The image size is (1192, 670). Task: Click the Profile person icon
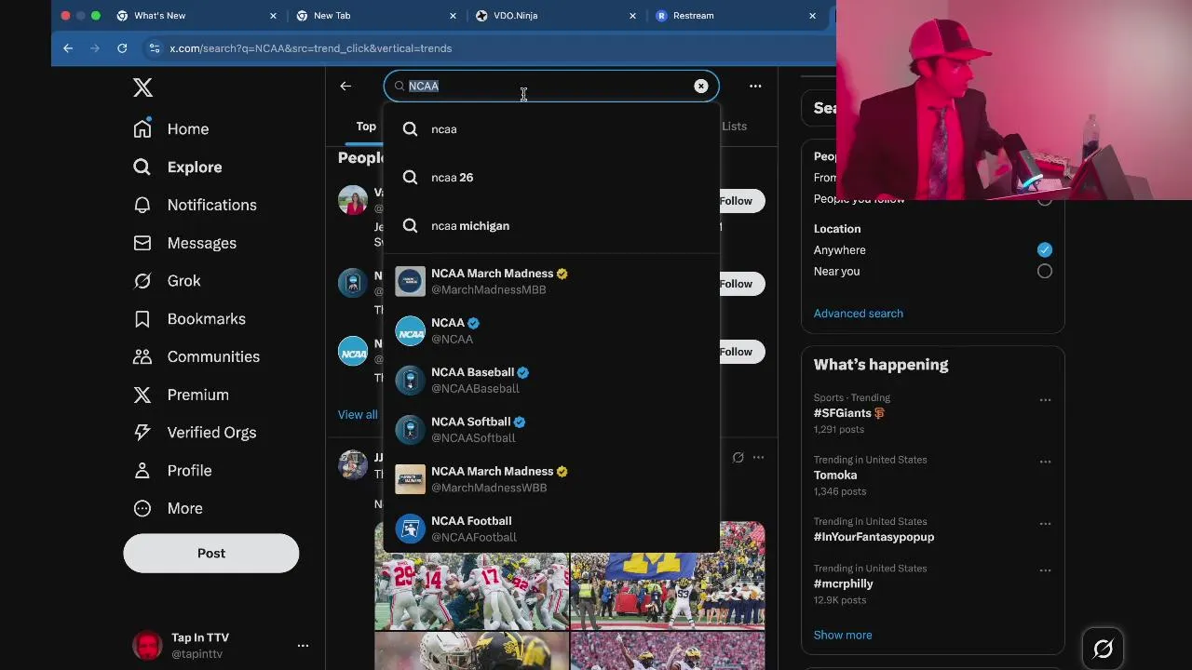142,471
